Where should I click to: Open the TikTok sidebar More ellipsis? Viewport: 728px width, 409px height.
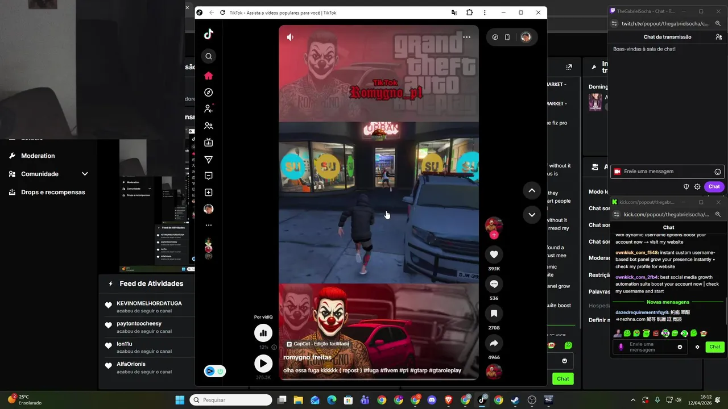209,226
